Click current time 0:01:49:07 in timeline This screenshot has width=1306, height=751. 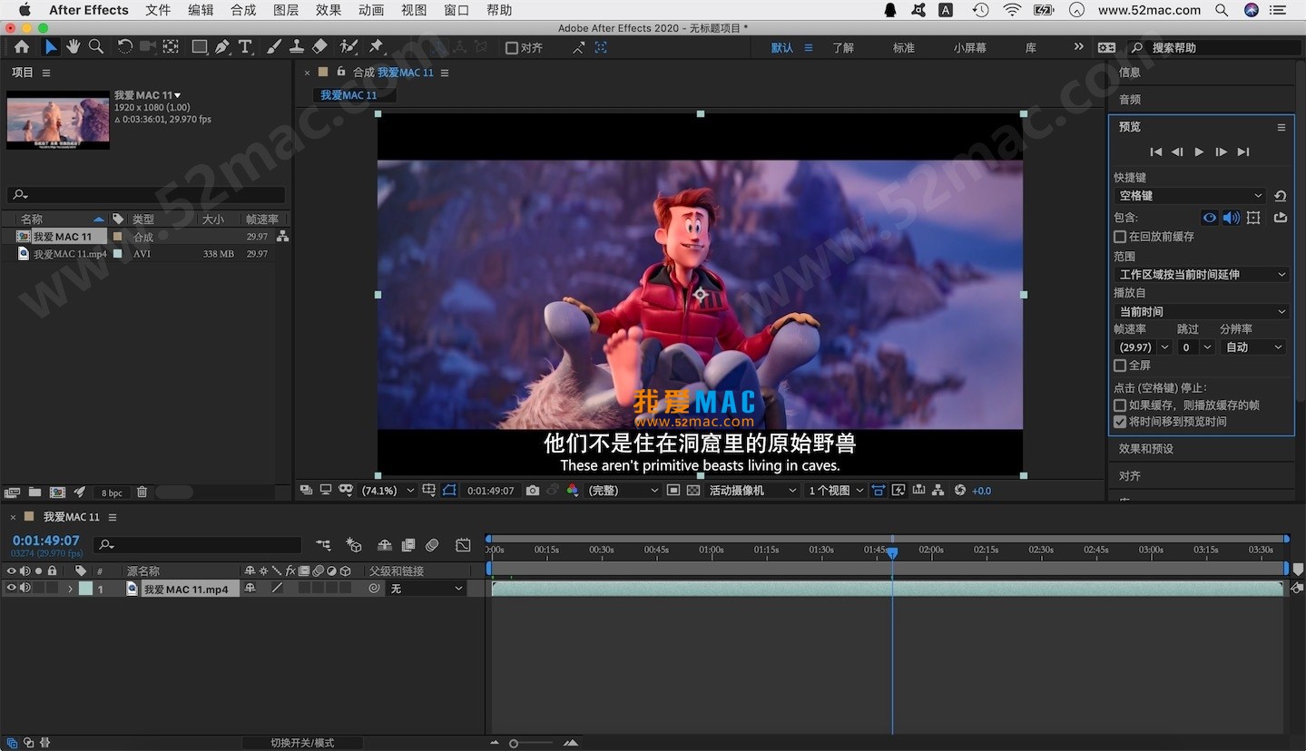(x=46, y=541)
